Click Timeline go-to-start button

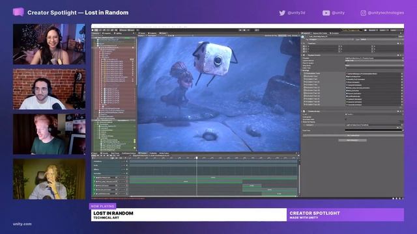click(x=98, y=155)
